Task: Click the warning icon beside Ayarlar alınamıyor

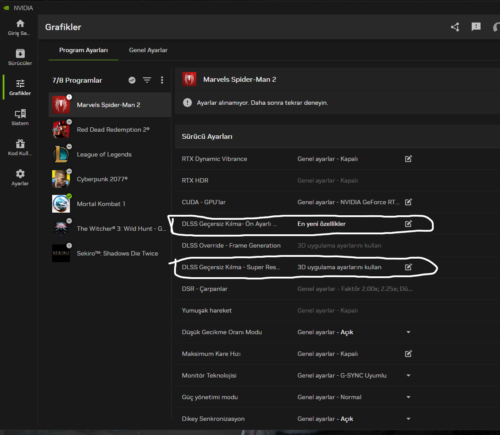Action: point(187,103)
